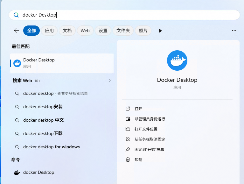This screenshot has height=184, width=244.
Task: Open the three-dot options menu
Action: 234,31
